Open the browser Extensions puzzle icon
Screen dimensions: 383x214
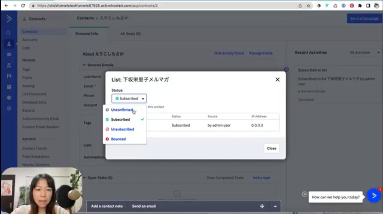tap(360, 6)
